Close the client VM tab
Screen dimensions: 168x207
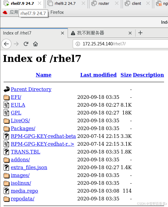[148, 3]
